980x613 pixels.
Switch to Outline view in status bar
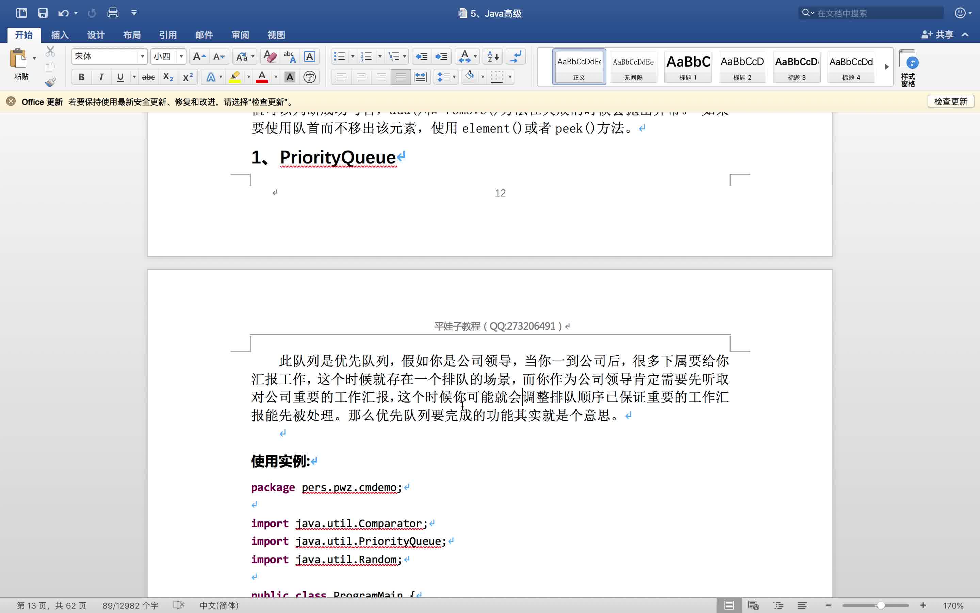[778, 605]
